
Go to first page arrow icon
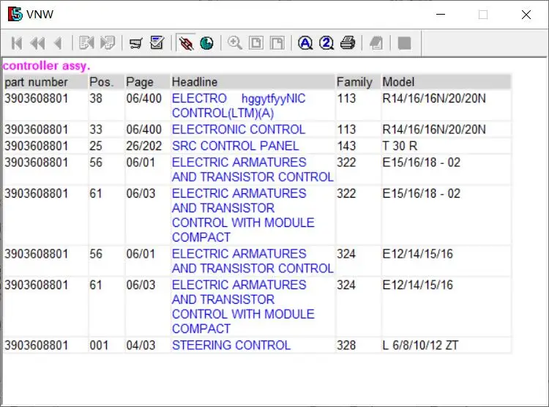click(16, 43)
